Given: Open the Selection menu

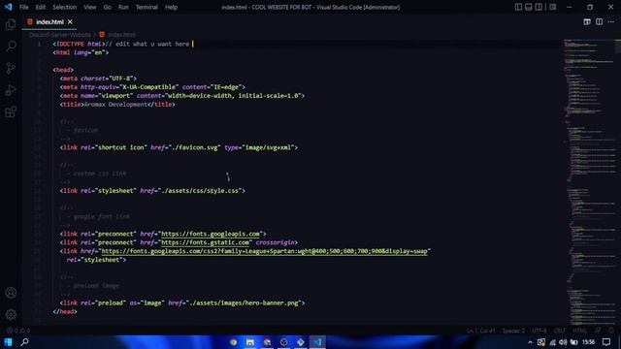Looking at the screenshot, I should click(65, 7).
